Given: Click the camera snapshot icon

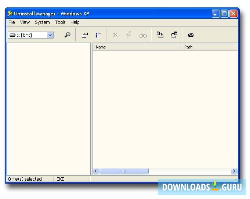Looking at the screenshot, I should pyautogui.click(x=191, y=35).
